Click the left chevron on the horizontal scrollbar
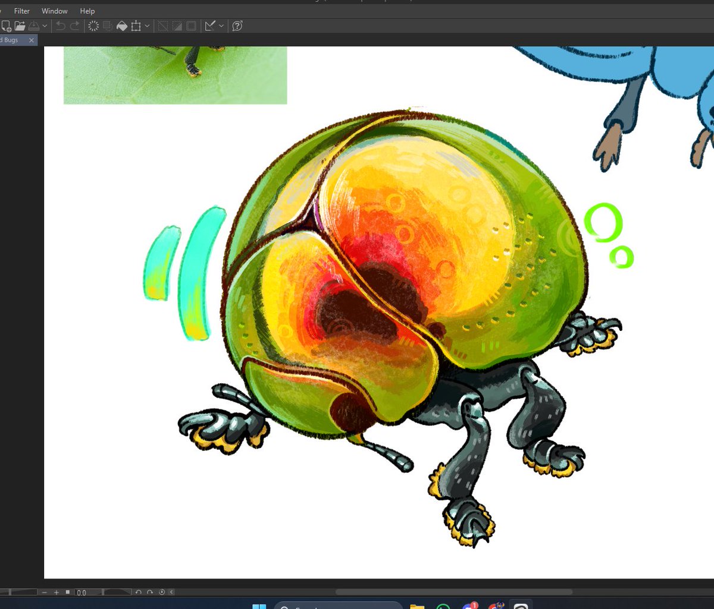Viewport: 714px width, 609px height. pyautogui.click(x=172, y=592)
